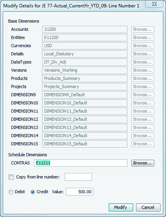The width and height of the screenshot is (166, 217).
Task: Click the Entities label
Action: (18, 37)
